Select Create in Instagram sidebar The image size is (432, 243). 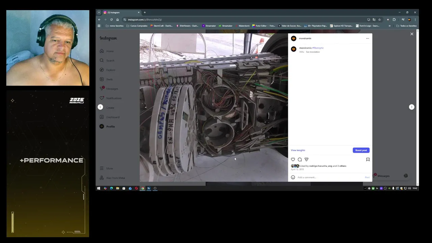coord(107,108)
